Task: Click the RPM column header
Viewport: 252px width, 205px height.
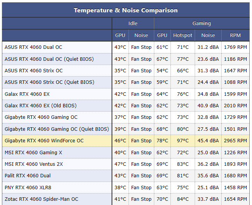Action: tap(235, 35)
